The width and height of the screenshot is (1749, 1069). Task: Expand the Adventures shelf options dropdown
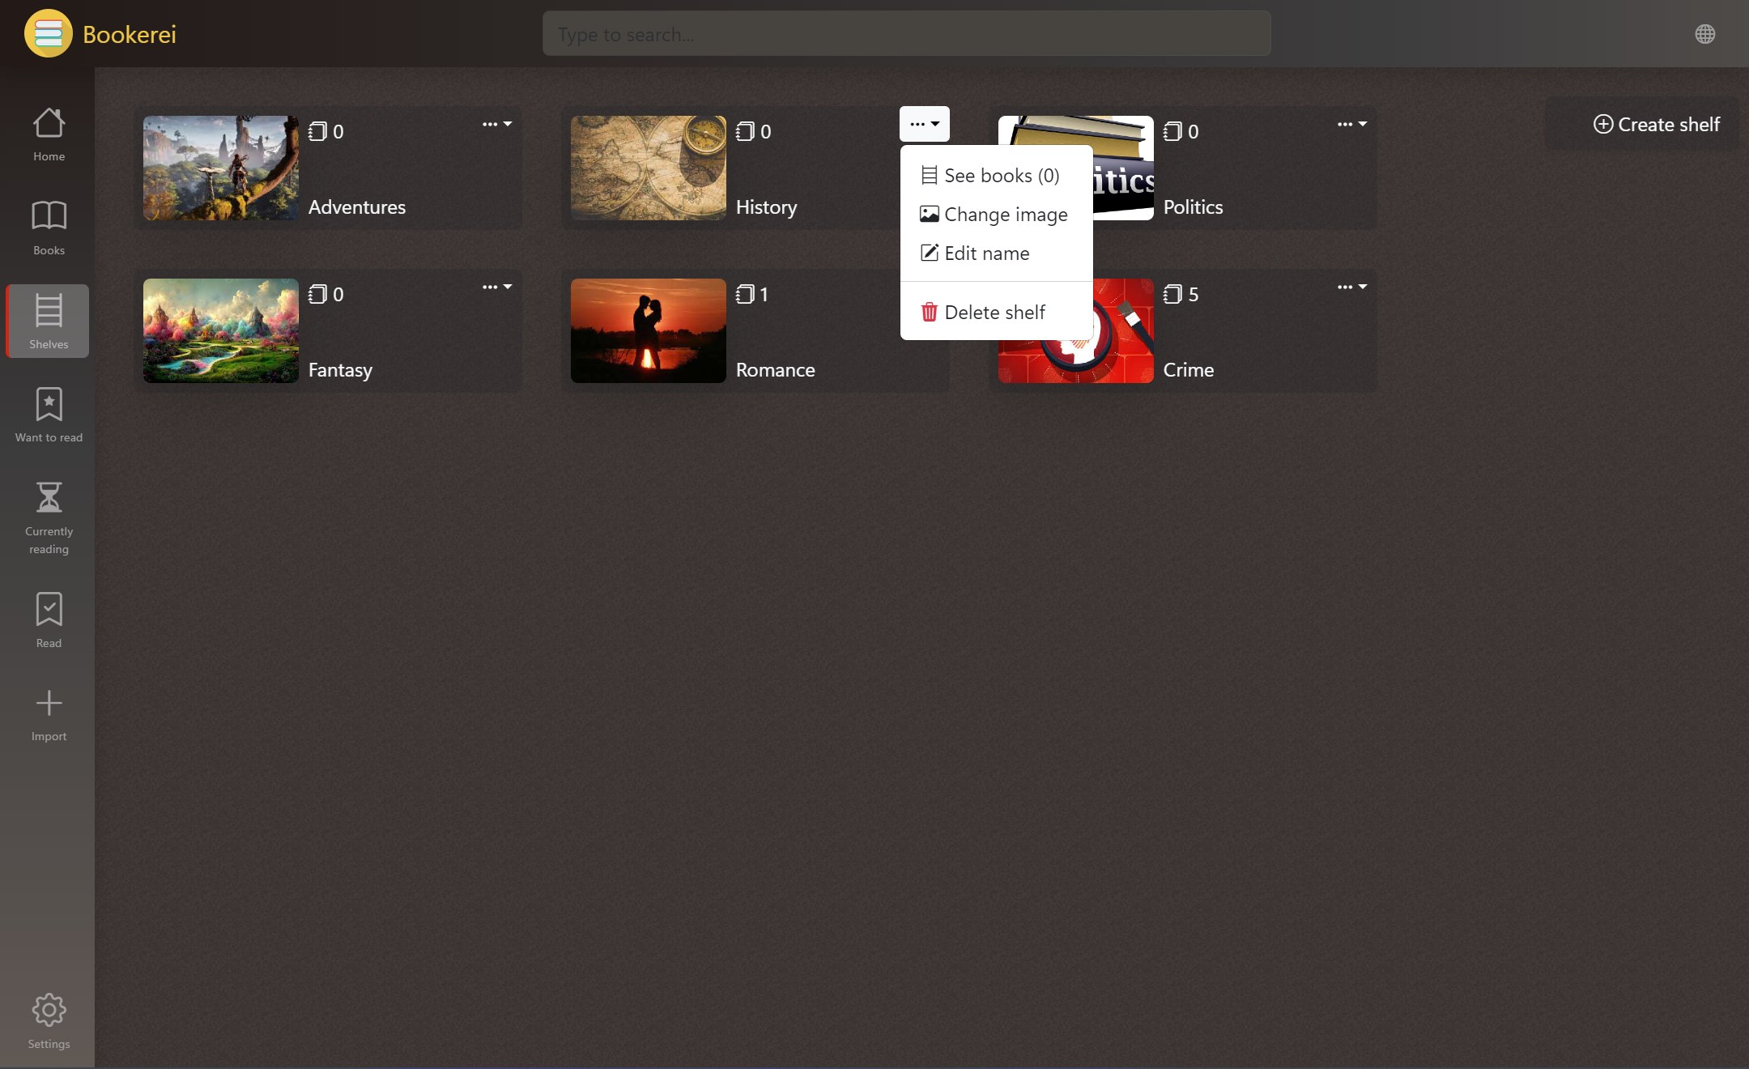point(496,125)
